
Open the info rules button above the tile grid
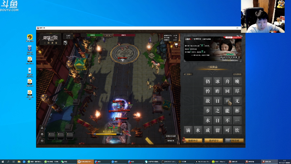(x=238, y=74)
